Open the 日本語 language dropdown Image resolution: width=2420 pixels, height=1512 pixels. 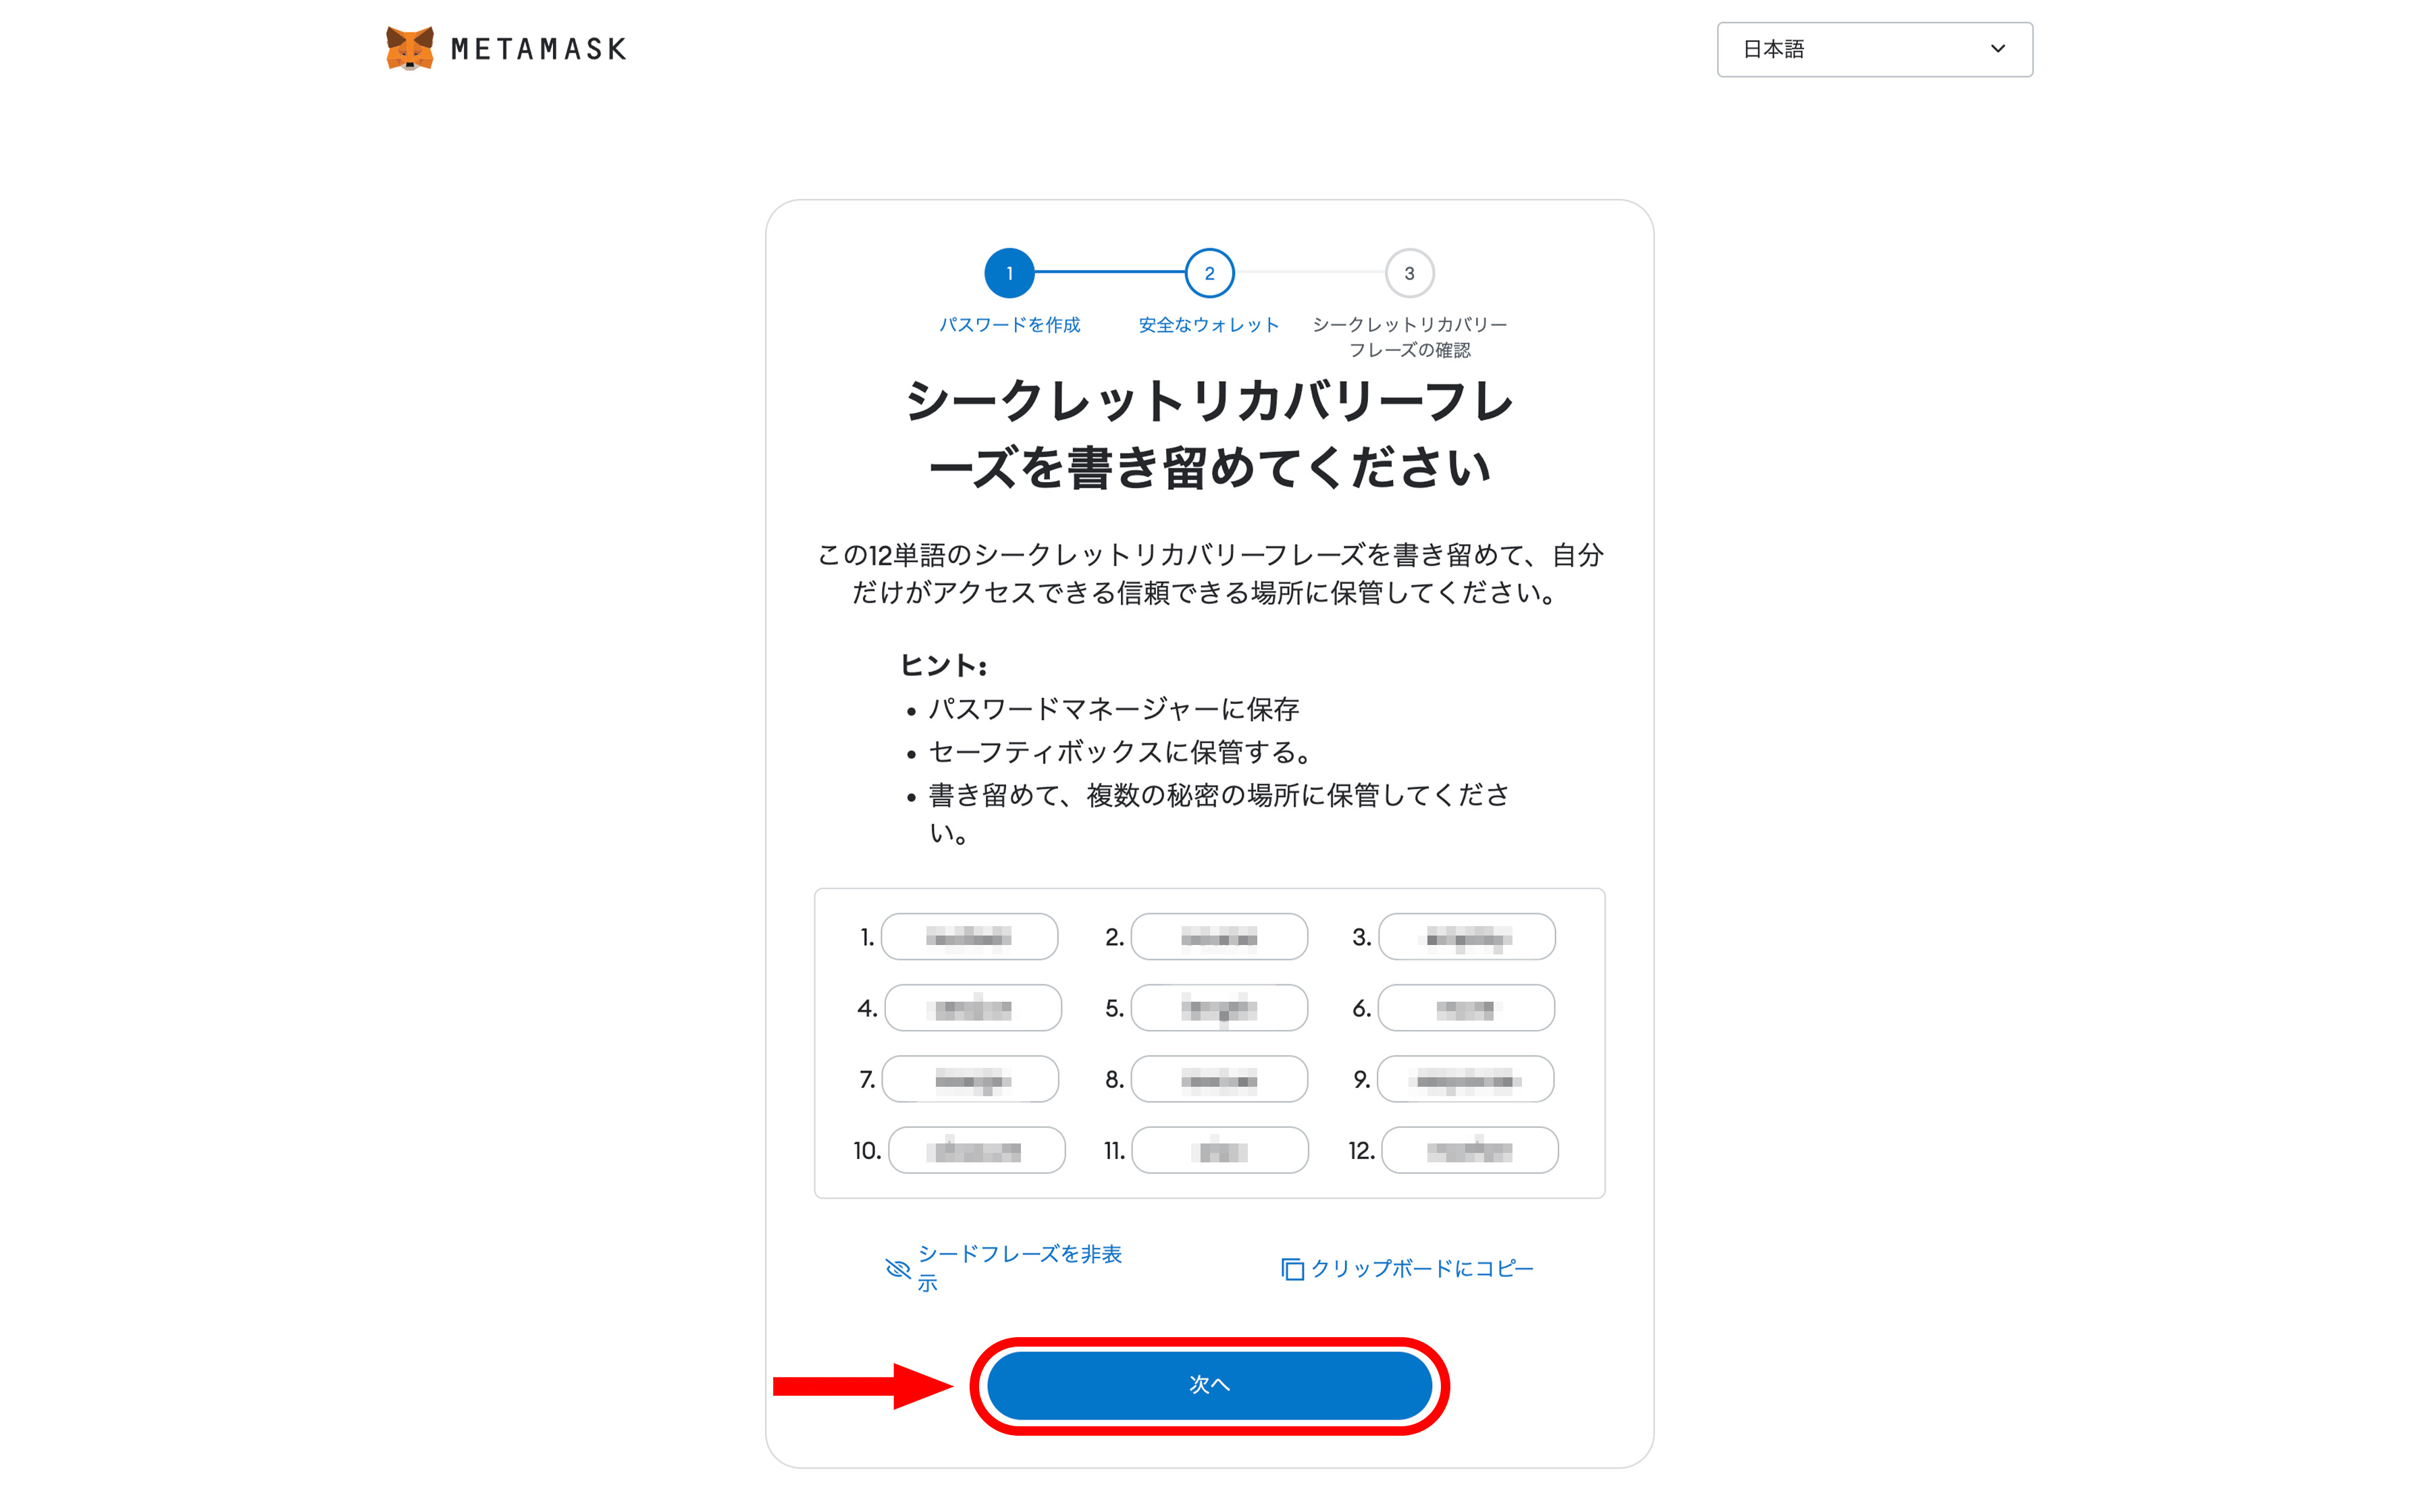(1874, 49)
